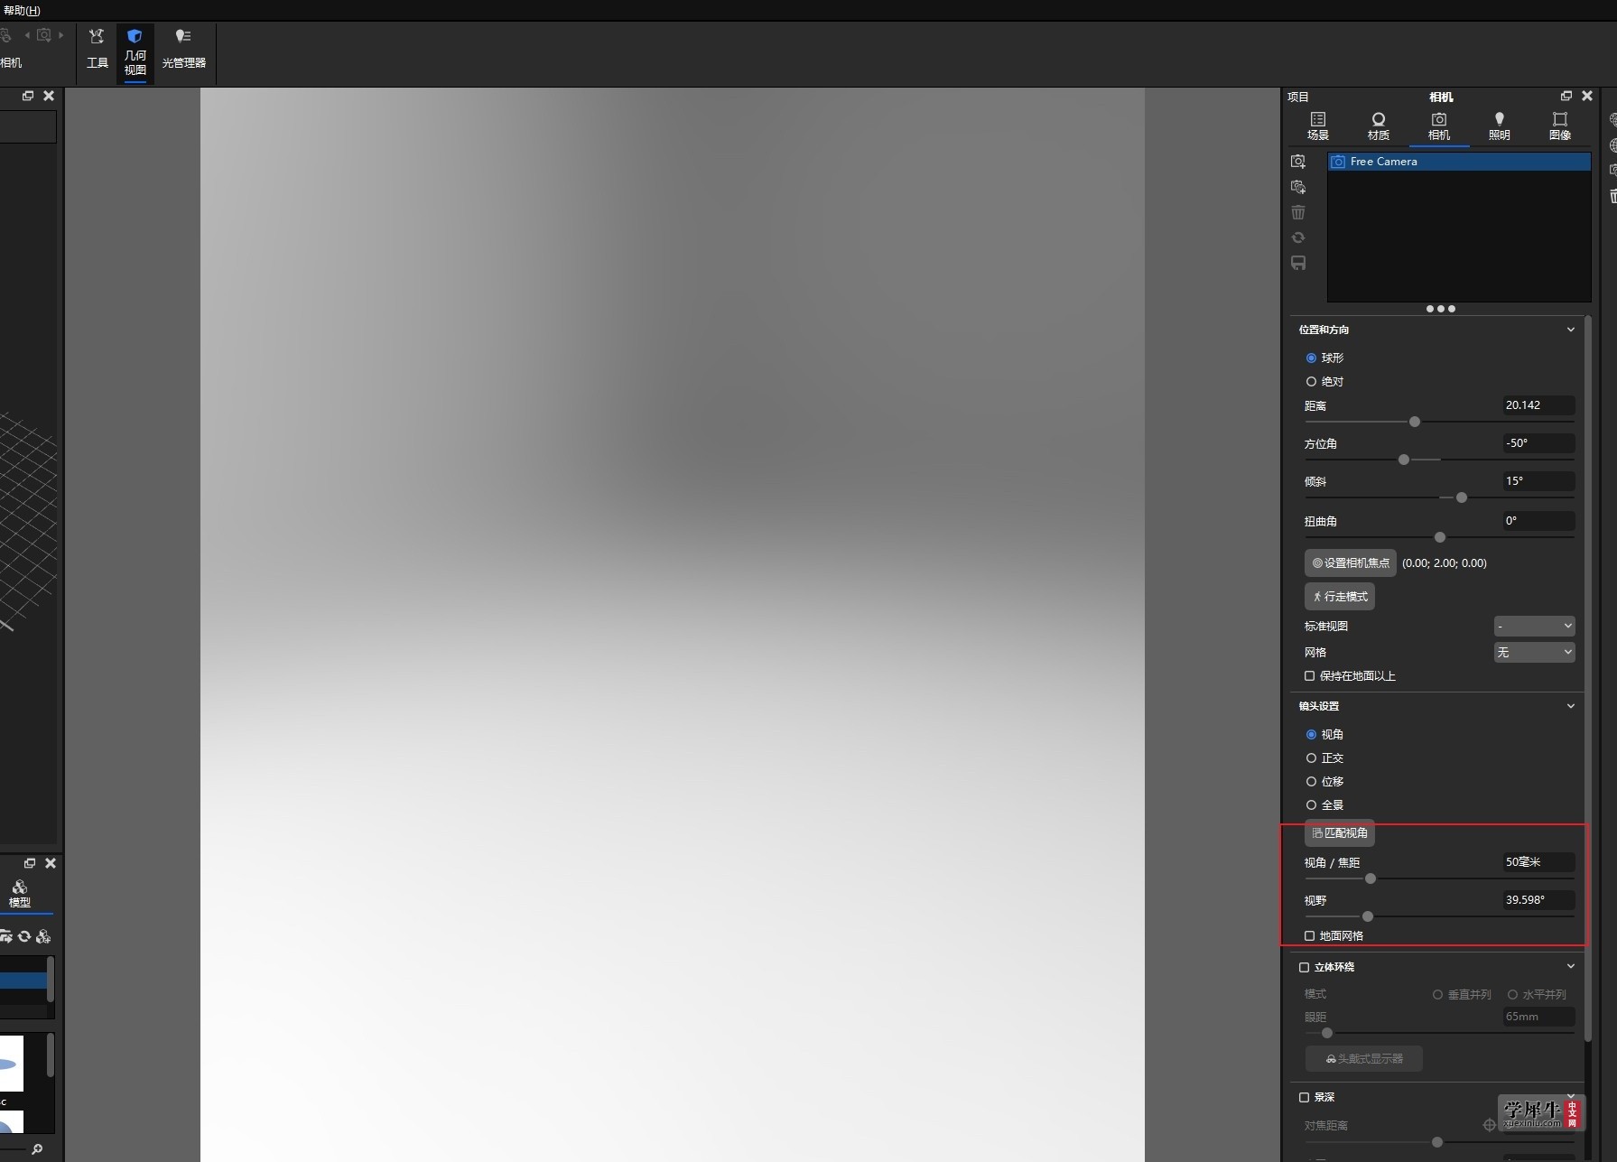The height and width of the screenshot is (1162, 1617).
Task: Click the 50毫米 focal length field
Action: 1538,862
